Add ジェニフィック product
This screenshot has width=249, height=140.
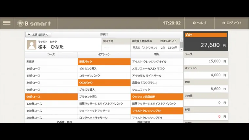pos(157,90)
